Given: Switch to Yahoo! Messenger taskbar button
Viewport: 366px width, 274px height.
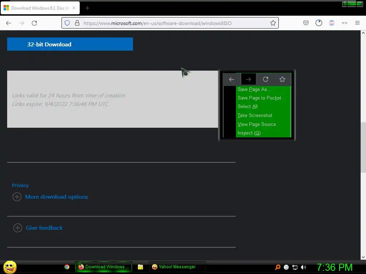Looking at the screenshot, I should point(177,267).
